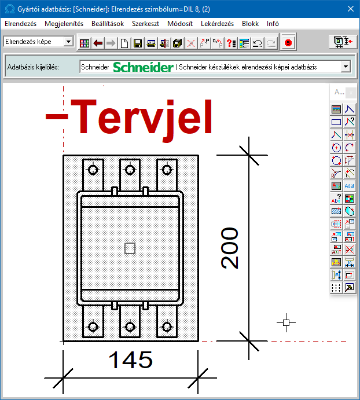Select the red-teal polyline edit tool
The height and width of the screenshot is (400, 360).
point(336,135)
